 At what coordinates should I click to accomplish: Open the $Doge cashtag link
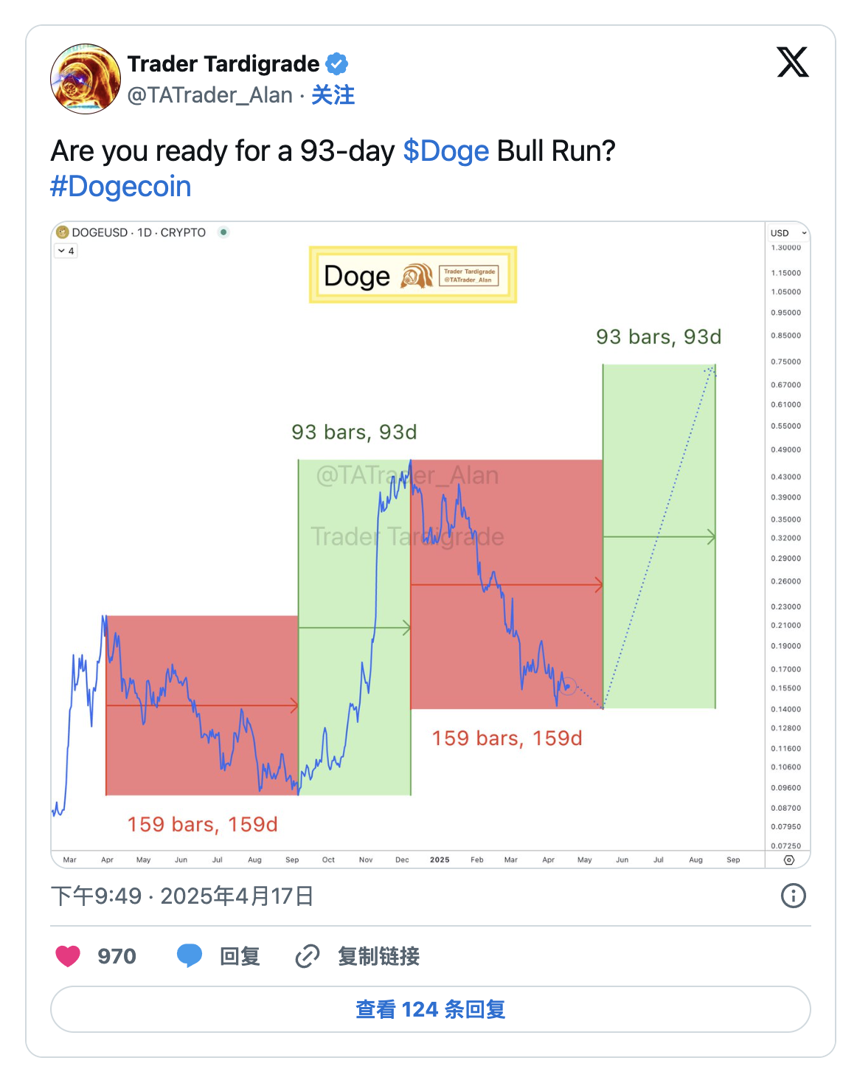pos(445,151)
